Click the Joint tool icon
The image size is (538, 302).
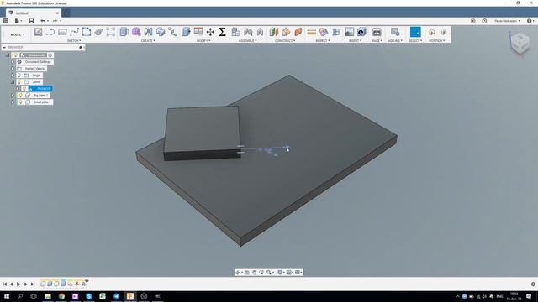(248, 32)
